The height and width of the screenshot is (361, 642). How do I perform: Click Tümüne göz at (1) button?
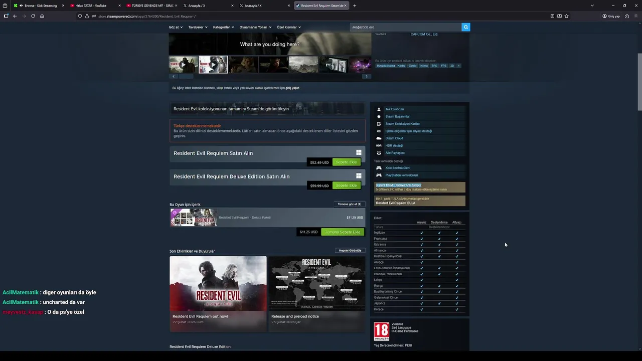350,204
